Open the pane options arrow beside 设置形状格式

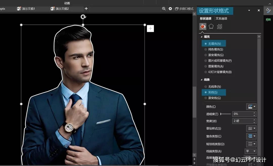click(249, 10)
